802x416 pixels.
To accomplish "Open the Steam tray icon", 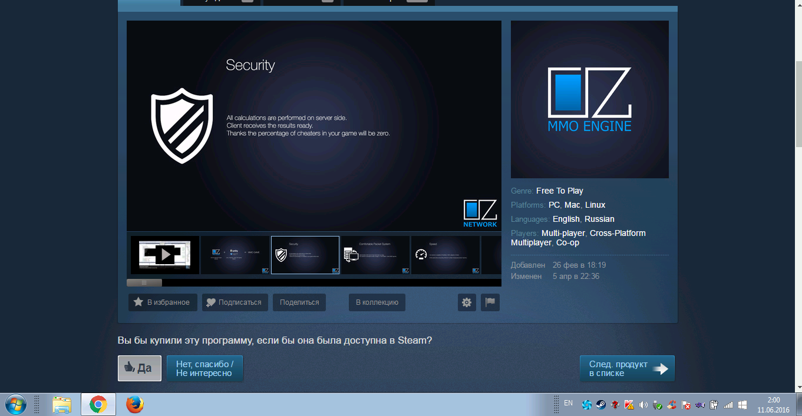I will (600, 405).
